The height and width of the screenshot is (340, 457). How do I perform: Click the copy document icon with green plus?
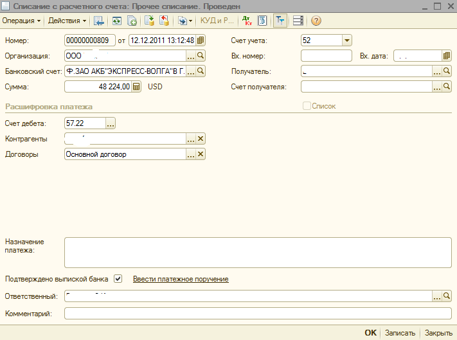132,21
